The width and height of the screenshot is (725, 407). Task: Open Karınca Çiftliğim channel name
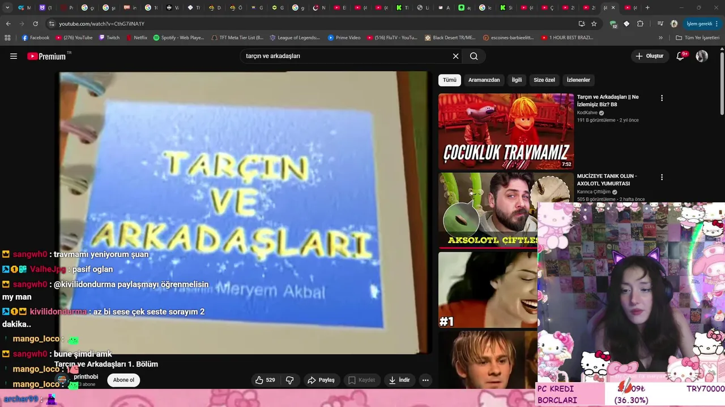594,192
